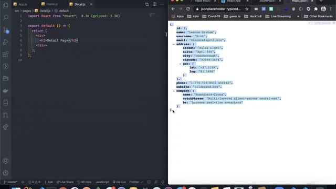Open notifications bell in VS Code status bar
This screenshot has width=336, height=189.
[x=163, y=182]
